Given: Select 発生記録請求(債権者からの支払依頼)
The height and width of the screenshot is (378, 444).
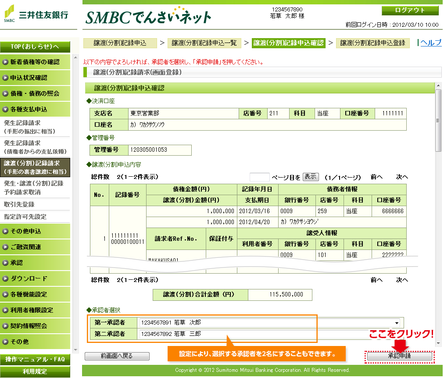Looking at the screenshot, I should click(x=35, y=147).
